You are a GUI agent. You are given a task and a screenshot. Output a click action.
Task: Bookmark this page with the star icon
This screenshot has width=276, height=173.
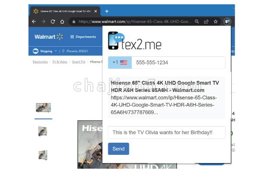coord(216,22)
